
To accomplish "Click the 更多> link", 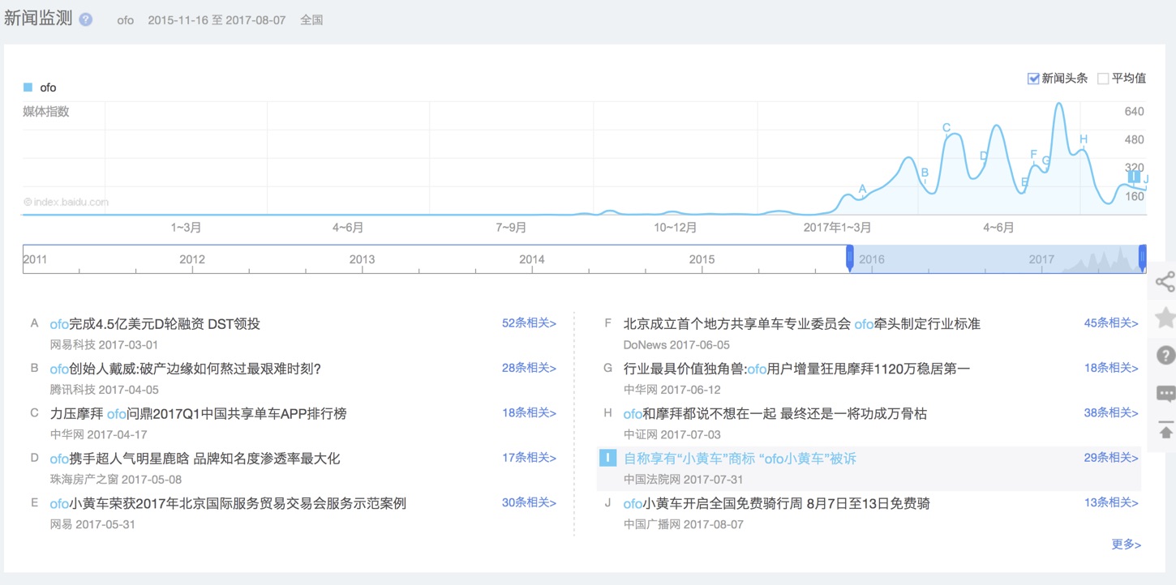I will point(1126,544).
